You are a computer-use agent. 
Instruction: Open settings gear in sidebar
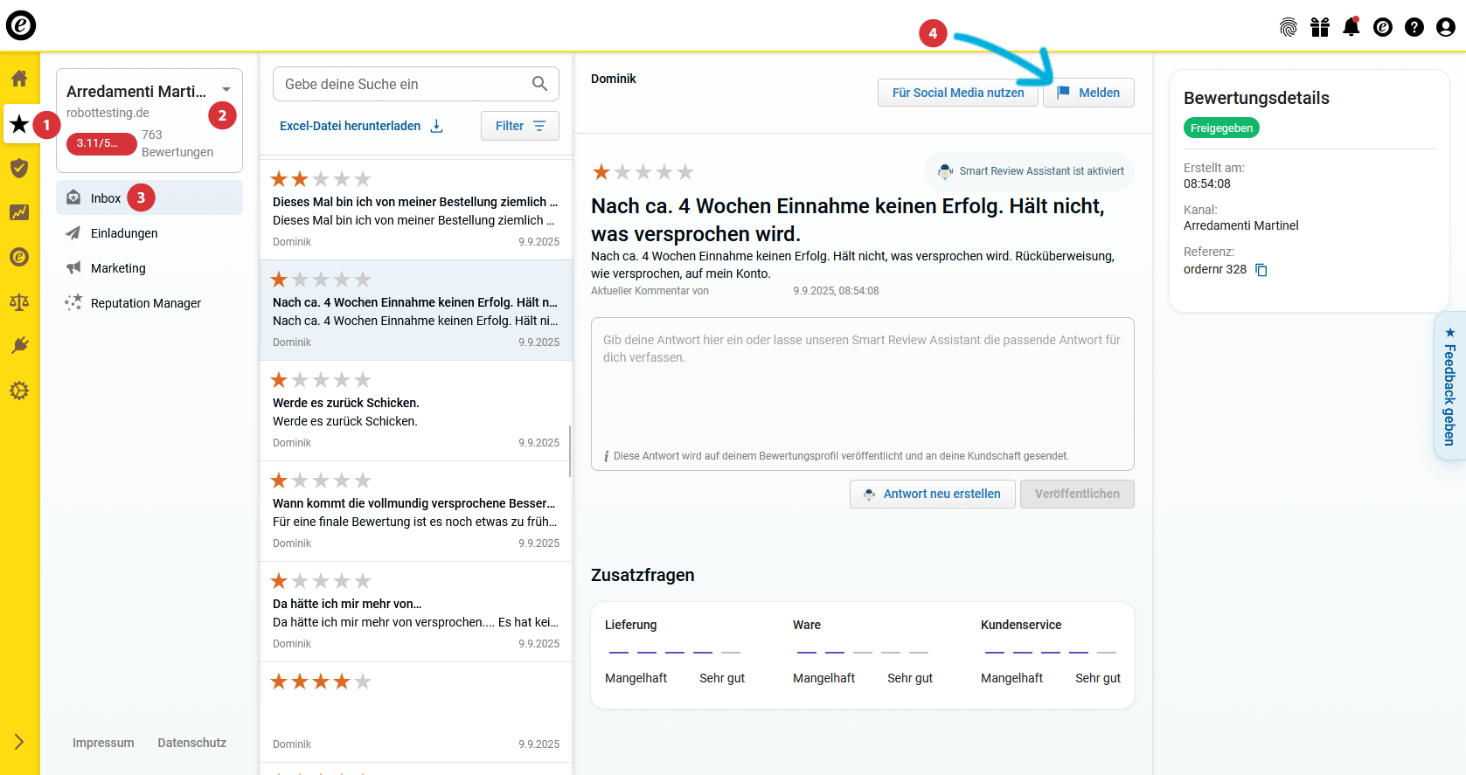pos(19,391)
